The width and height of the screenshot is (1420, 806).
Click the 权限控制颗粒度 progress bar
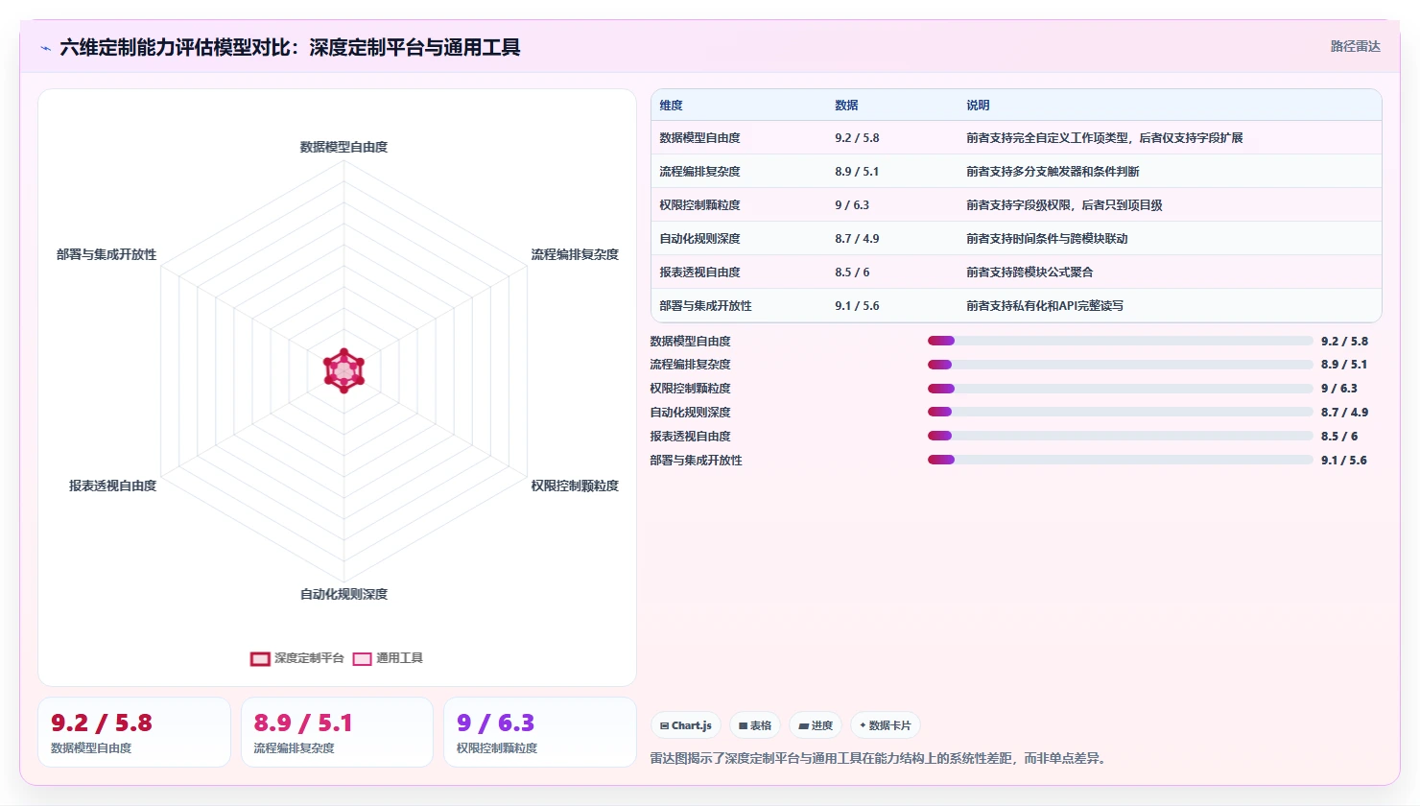[1120, 389]
